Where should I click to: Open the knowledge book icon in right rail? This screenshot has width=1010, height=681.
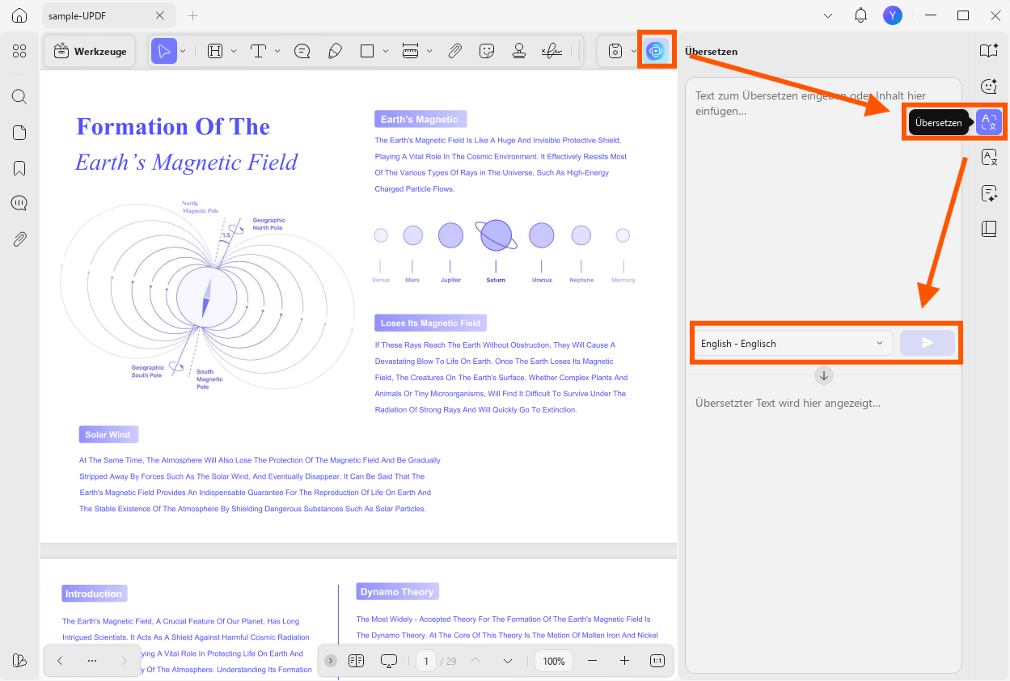989,229
